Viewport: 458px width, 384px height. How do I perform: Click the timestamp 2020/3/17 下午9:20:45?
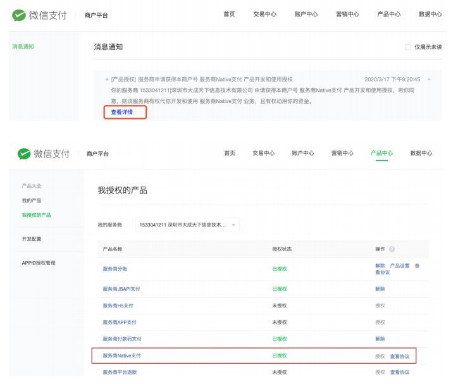pyautogui.click(x=392, y=80)
